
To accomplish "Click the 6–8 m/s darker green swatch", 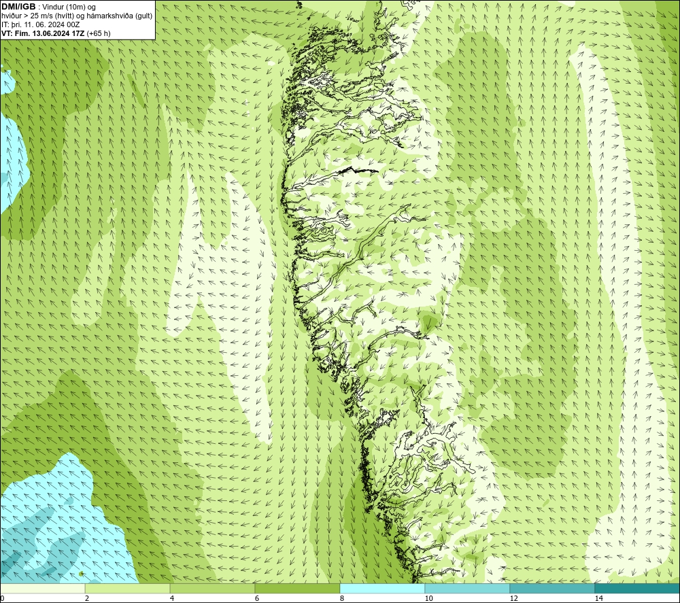I will pos(298,588).
